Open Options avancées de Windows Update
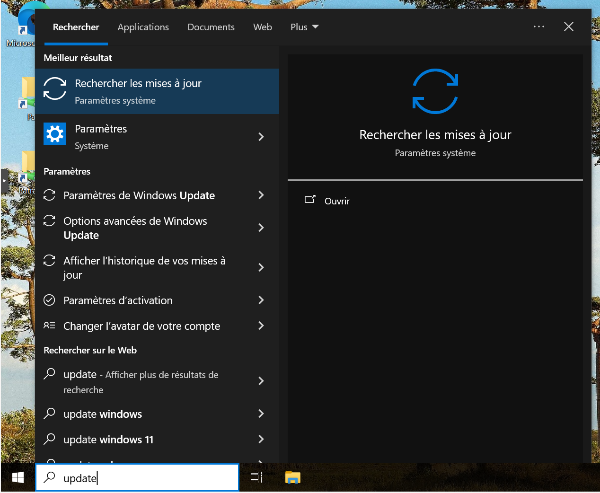The height and width of the screenshot is (493, 600). coord(157,228)
